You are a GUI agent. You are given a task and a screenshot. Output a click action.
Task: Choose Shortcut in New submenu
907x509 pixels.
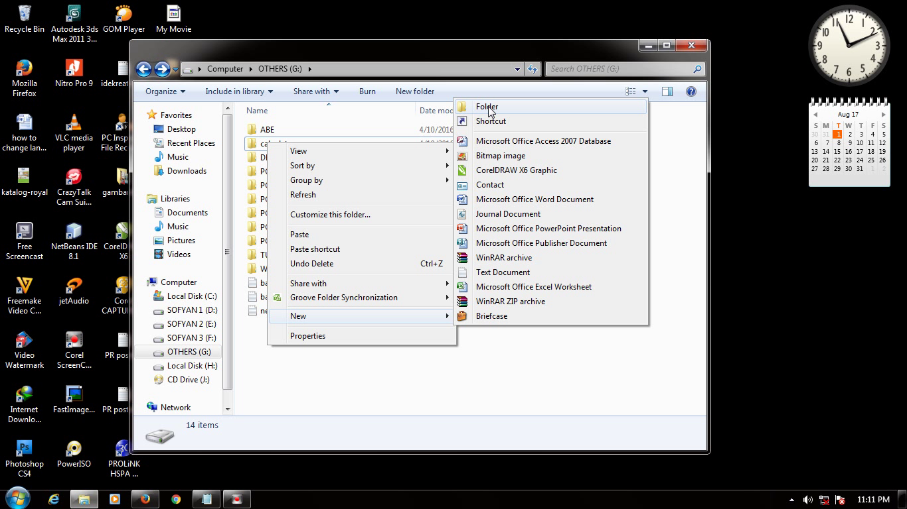tap(550, 121)
